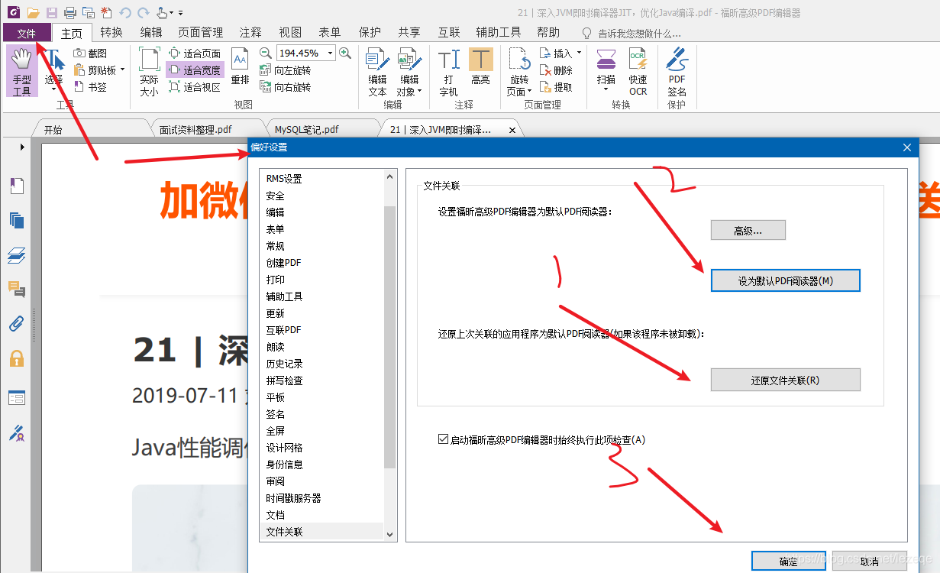
Task: Select the Edit Text (编辑文本) tool
Action: [x=376, y=69]
